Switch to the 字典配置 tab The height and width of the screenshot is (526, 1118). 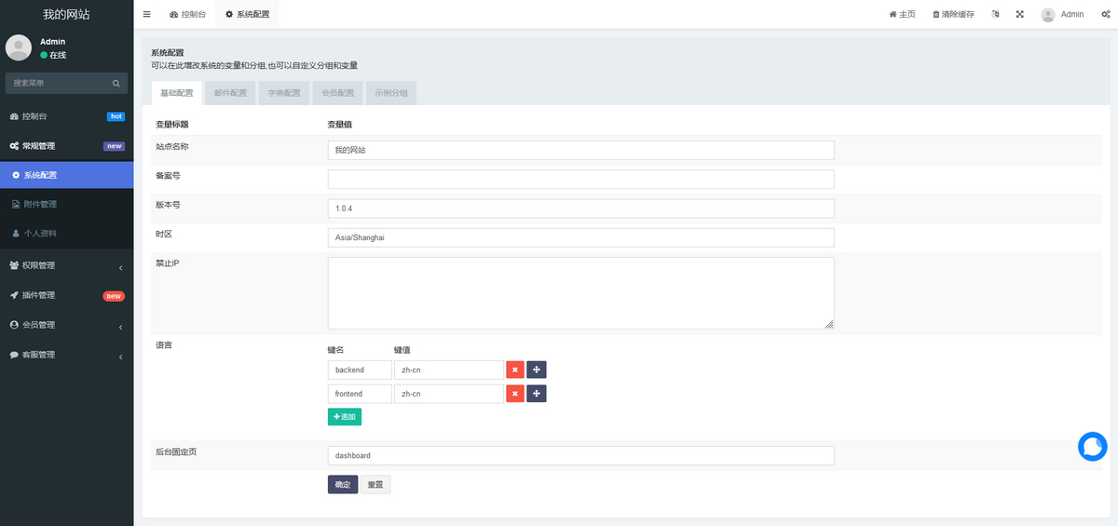[284, 93]
